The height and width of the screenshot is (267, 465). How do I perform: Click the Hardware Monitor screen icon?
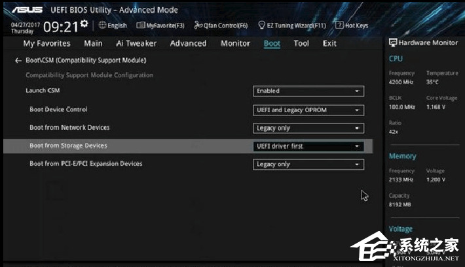393,43
